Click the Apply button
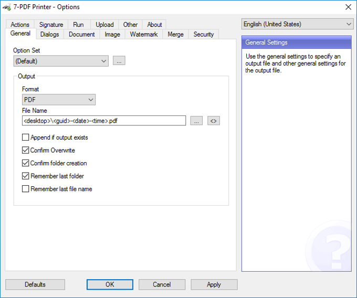This screenshot has height=298, width=357. [214, 284]
